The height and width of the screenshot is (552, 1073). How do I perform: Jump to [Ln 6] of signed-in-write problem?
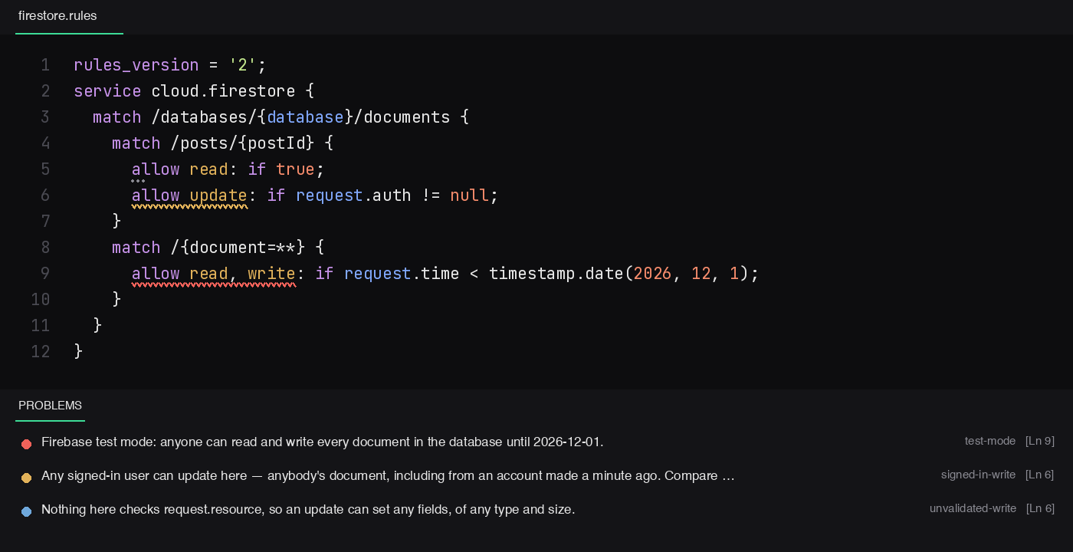(1040, 475)
